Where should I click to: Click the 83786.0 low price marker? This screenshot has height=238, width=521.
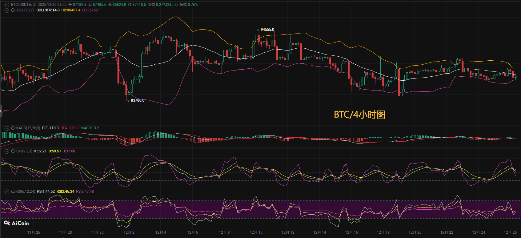pyautogui.click(x=137, y=100)
